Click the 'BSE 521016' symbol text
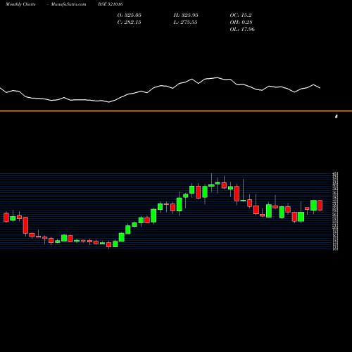The image size is (352, 352). click(x=111, y=4)
